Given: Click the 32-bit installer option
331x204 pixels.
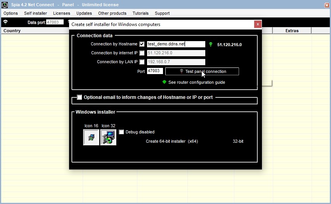Looking at the screenshot, I should pos(238,141).
